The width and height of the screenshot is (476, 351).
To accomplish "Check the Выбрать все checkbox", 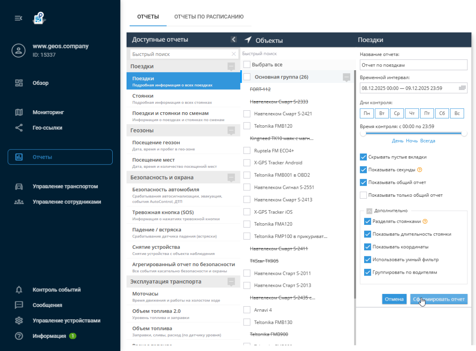I will coord(247,64).
